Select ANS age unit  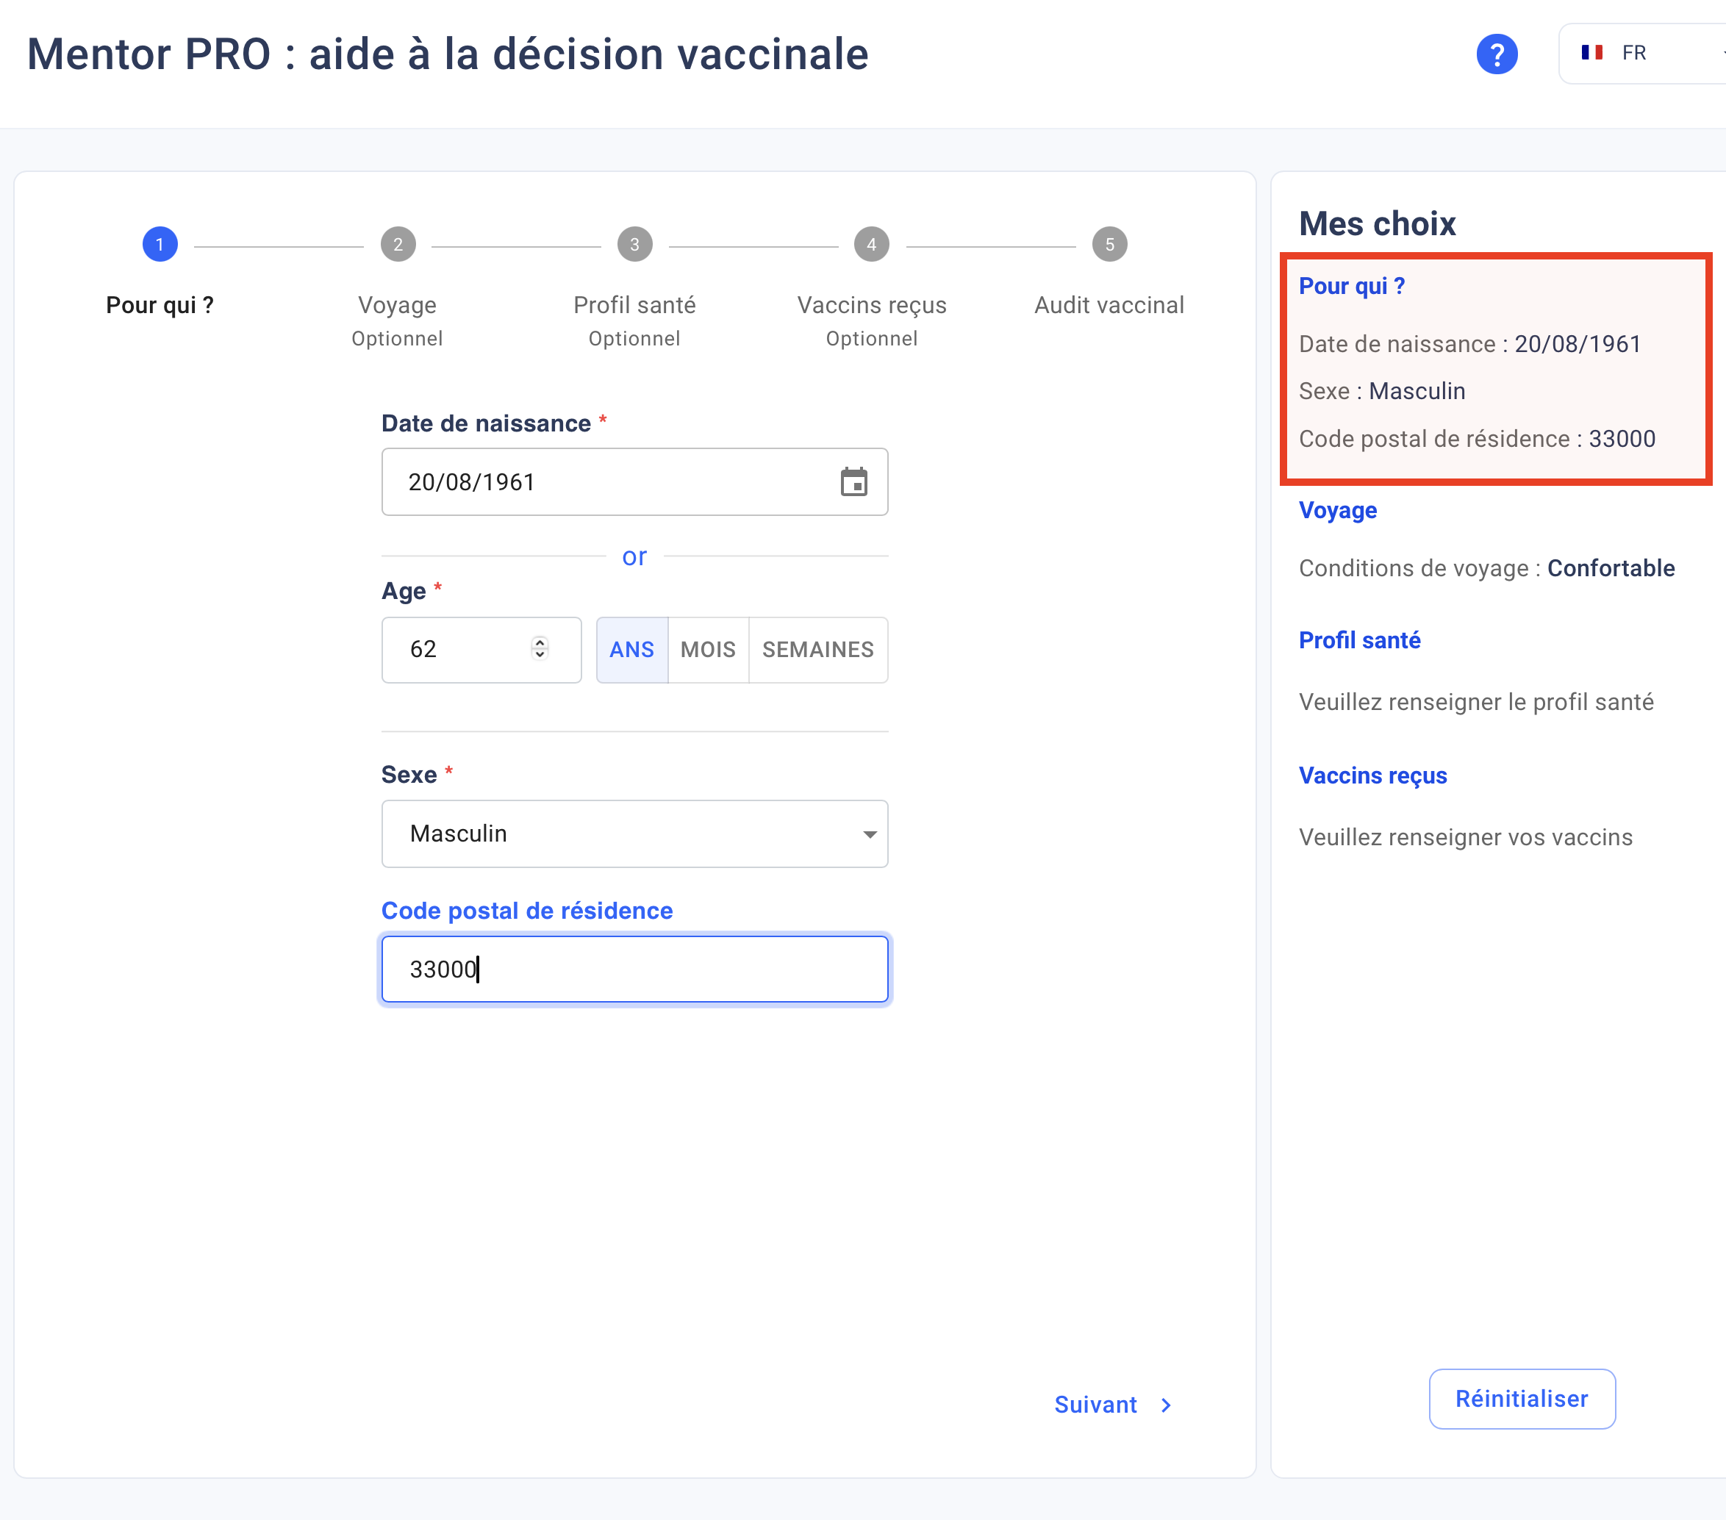click(631, 649)
